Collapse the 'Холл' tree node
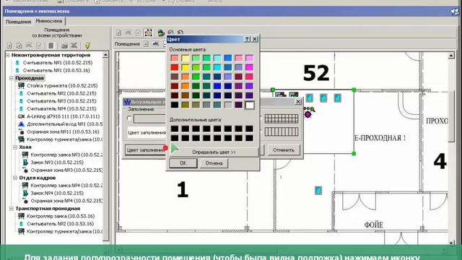 (x=15, y=147)
